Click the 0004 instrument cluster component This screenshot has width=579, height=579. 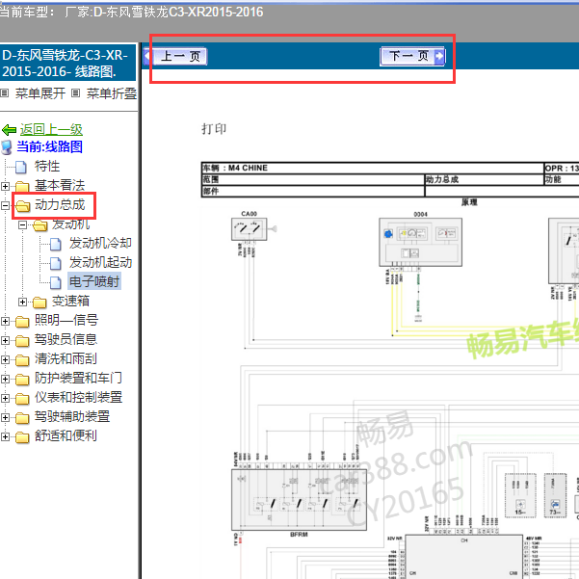pyautogui.click(x=421, y=242)
